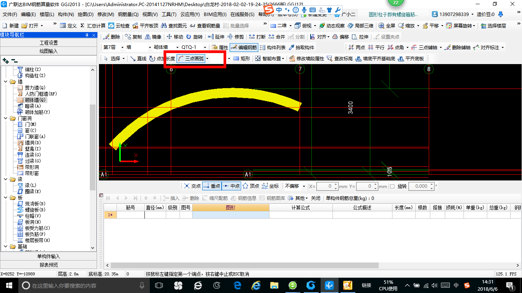Screen dimensions: 522x293
Task: Select the 拉伸 stretch tool
Action: [360, 37]
